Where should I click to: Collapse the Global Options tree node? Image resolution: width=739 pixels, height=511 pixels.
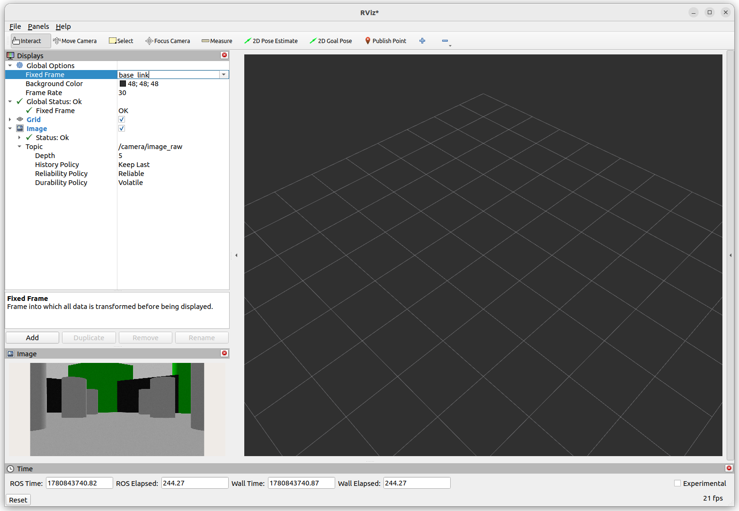point(10,65)
